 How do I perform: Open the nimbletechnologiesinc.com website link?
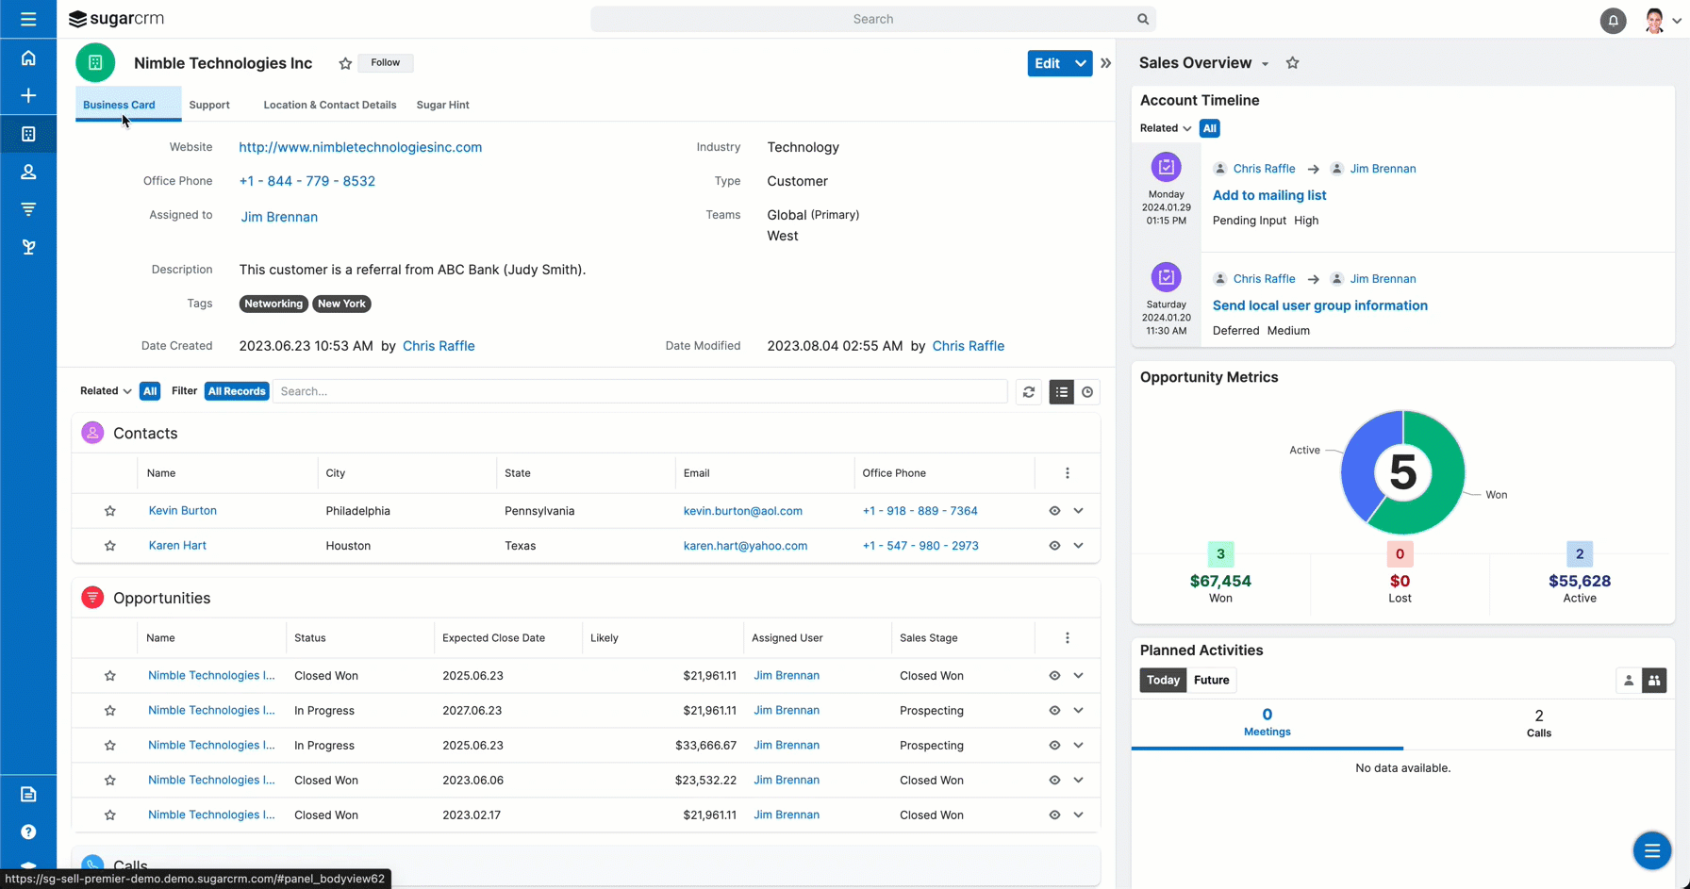[360, 147]
